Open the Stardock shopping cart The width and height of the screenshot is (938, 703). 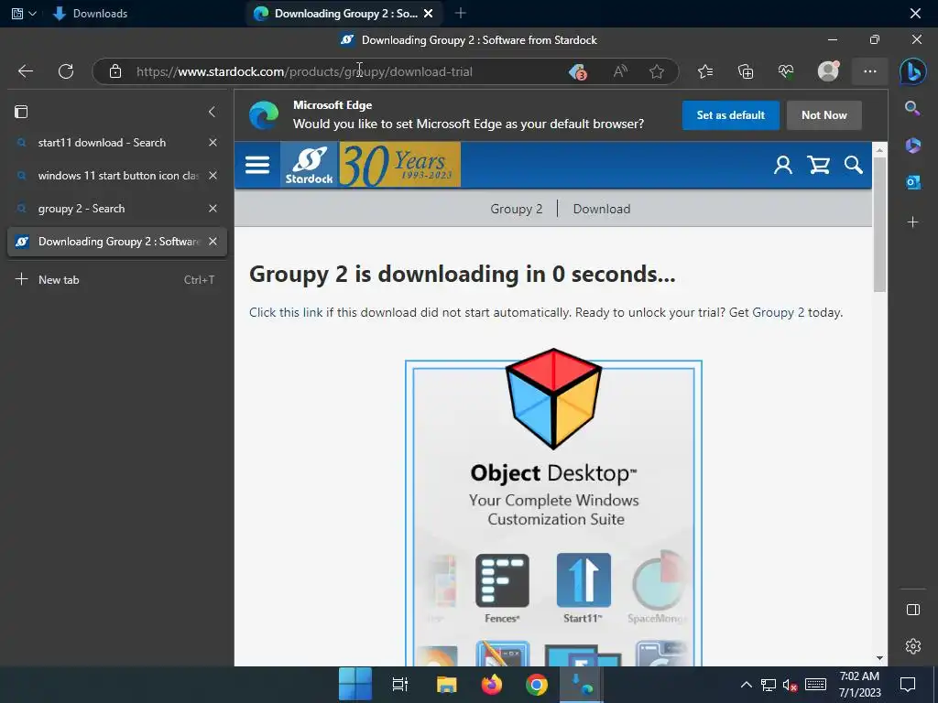(x=818, y=165)
